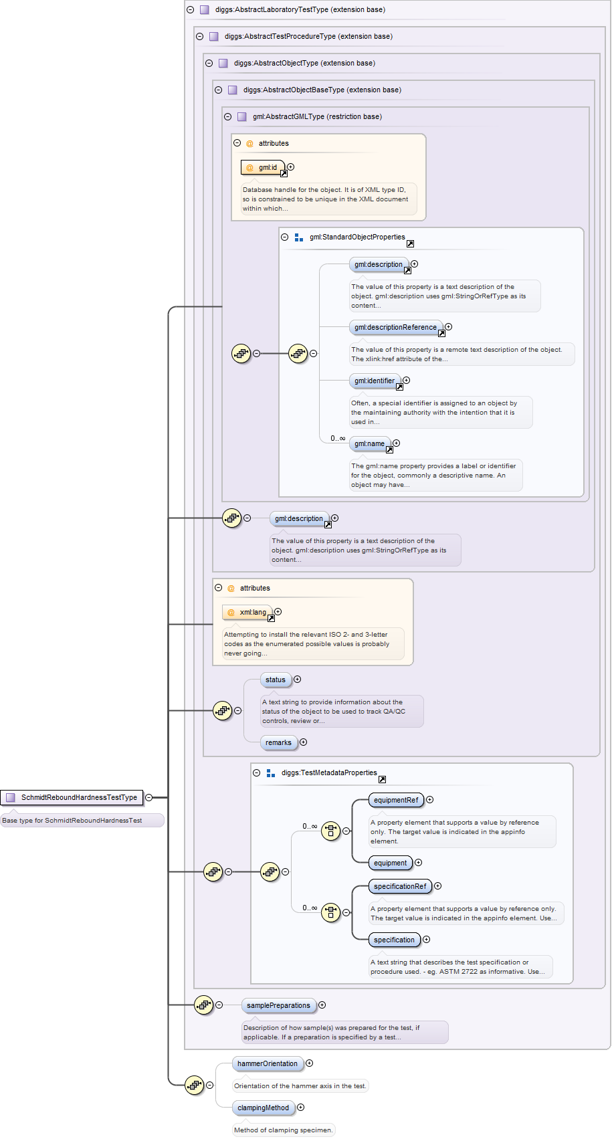Click the link arrow on gml:id attribute
The height and width of the screenshot is (1139, 612).
coord(284,174)
